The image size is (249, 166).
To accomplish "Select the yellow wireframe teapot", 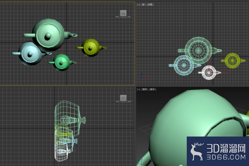I will coord(233,61).
